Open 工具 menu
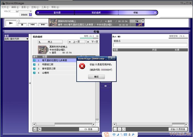 [x=45, y=7]
